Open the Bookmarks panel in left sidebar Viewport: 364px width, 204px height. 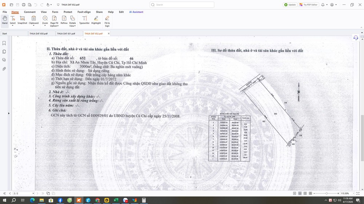point(4,43)
